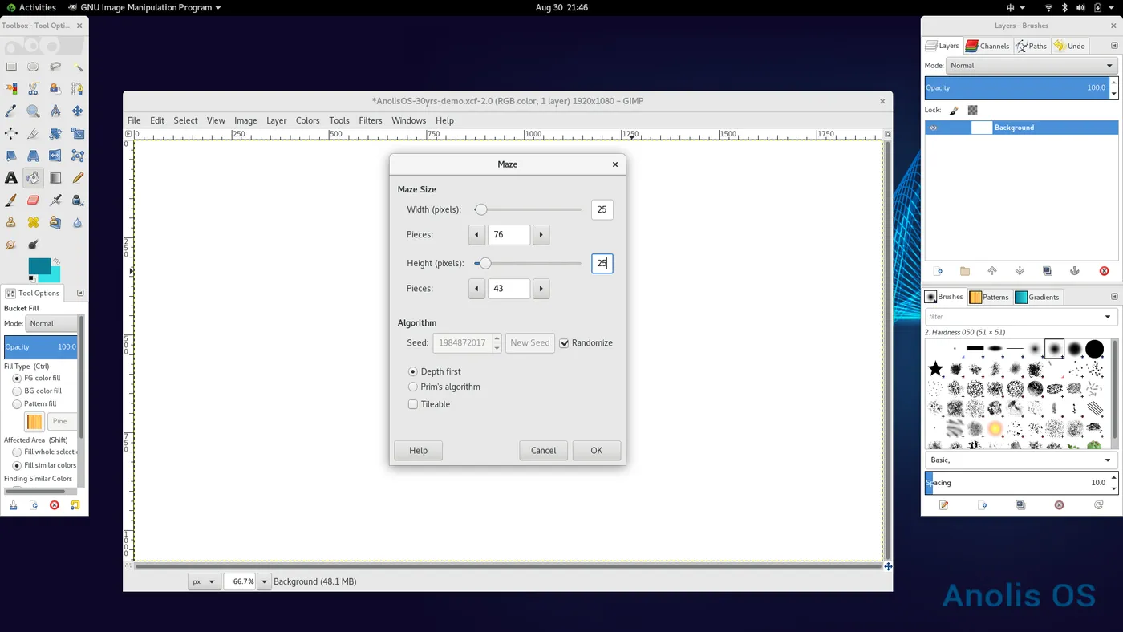Screen dimensions: 1123x632
Task: Select the Airbrush tool
Action: [x=55, y=201]
